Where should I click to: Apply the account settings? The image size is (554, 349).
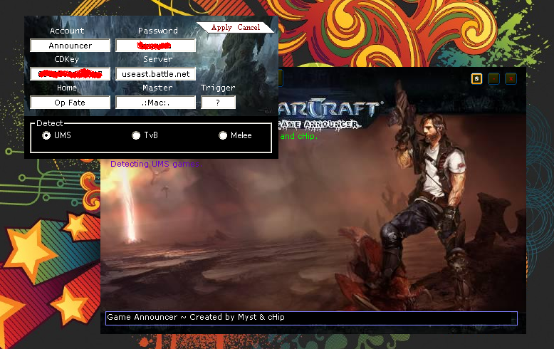[221, 28]
